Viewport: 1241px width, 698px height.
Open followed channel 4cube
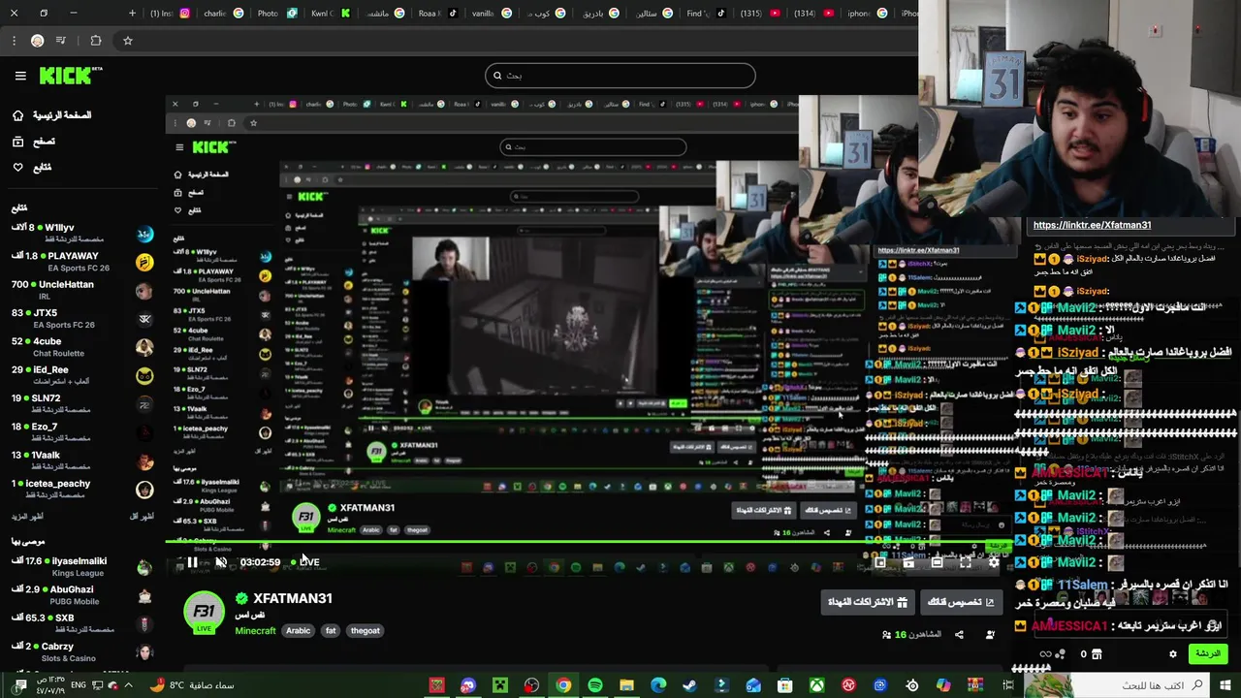click(82, 346)
